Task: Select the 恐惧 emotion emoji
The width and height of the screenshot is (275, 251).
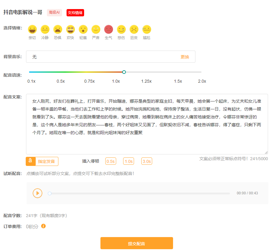Action: [58, 29]
